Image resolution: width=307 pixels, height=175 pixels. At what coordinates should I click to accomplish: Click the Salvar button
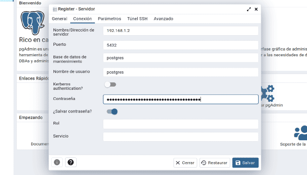(245, 162)
